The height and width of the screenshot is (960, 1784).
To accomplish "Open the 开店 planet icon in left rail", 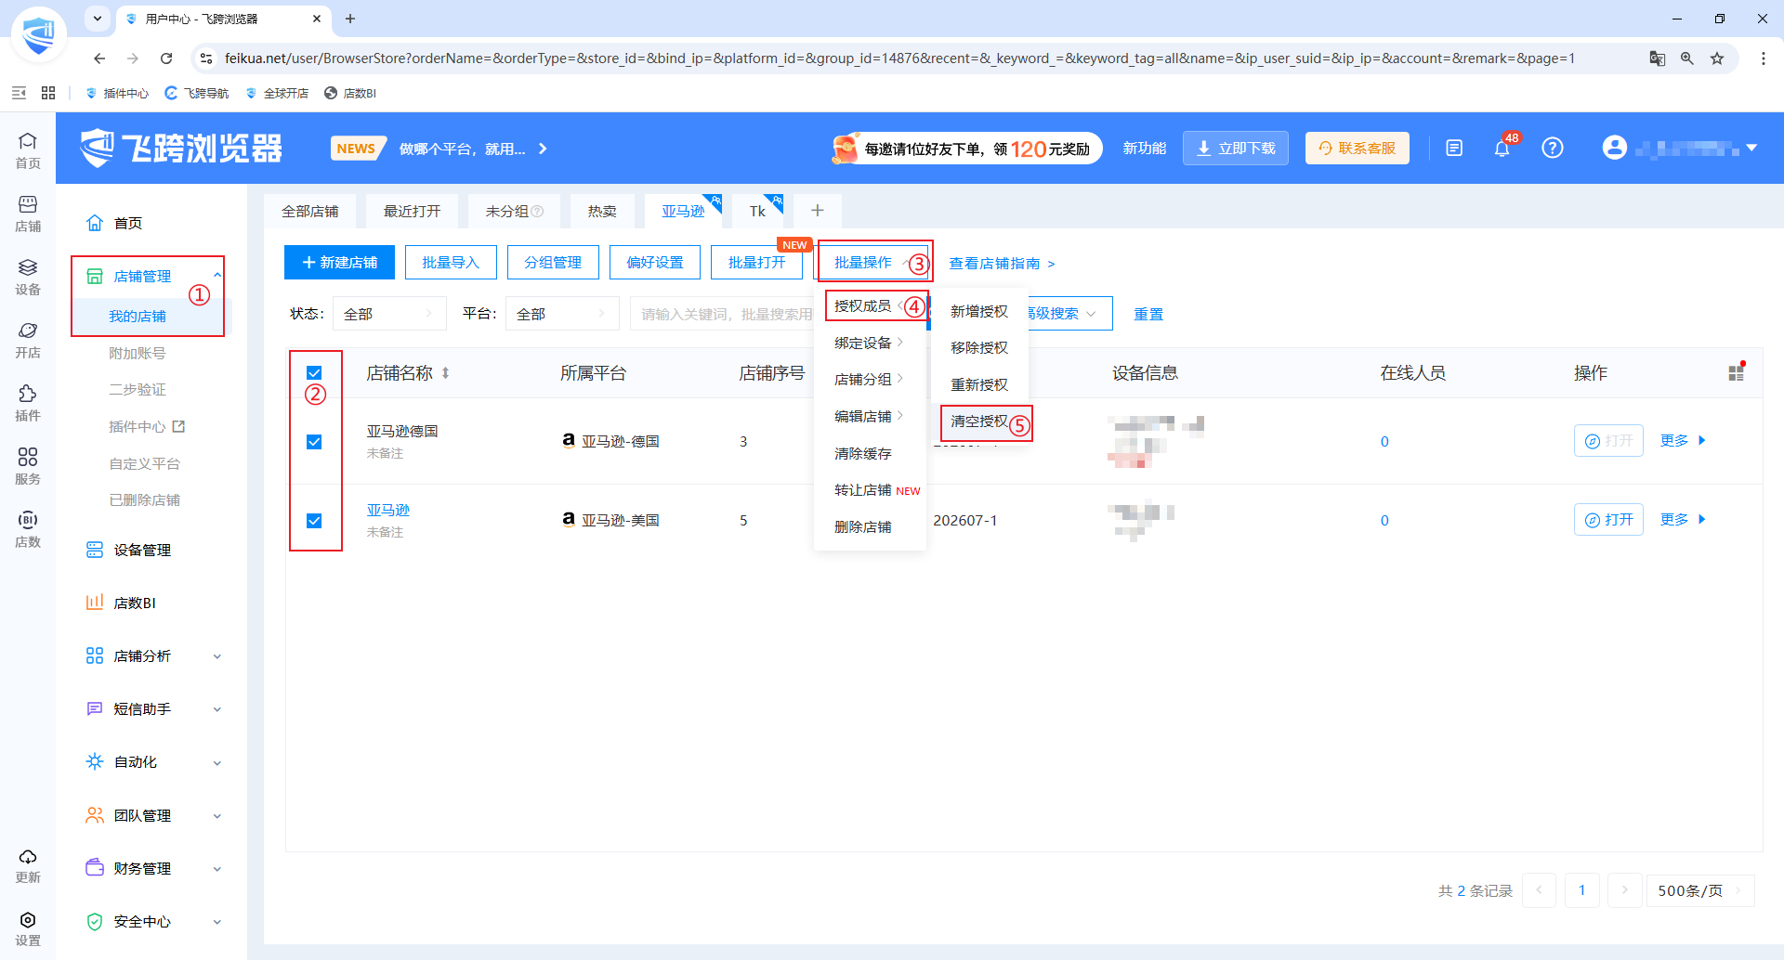I will pos(28,339).
